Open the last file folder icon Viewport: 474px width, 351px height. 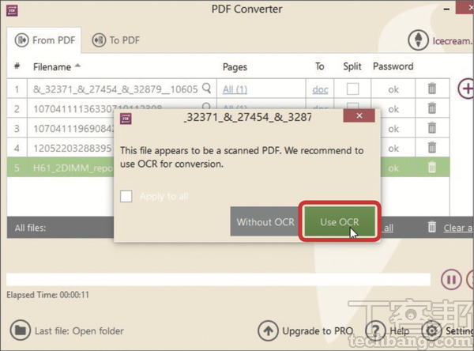click(x=21, y=330)
